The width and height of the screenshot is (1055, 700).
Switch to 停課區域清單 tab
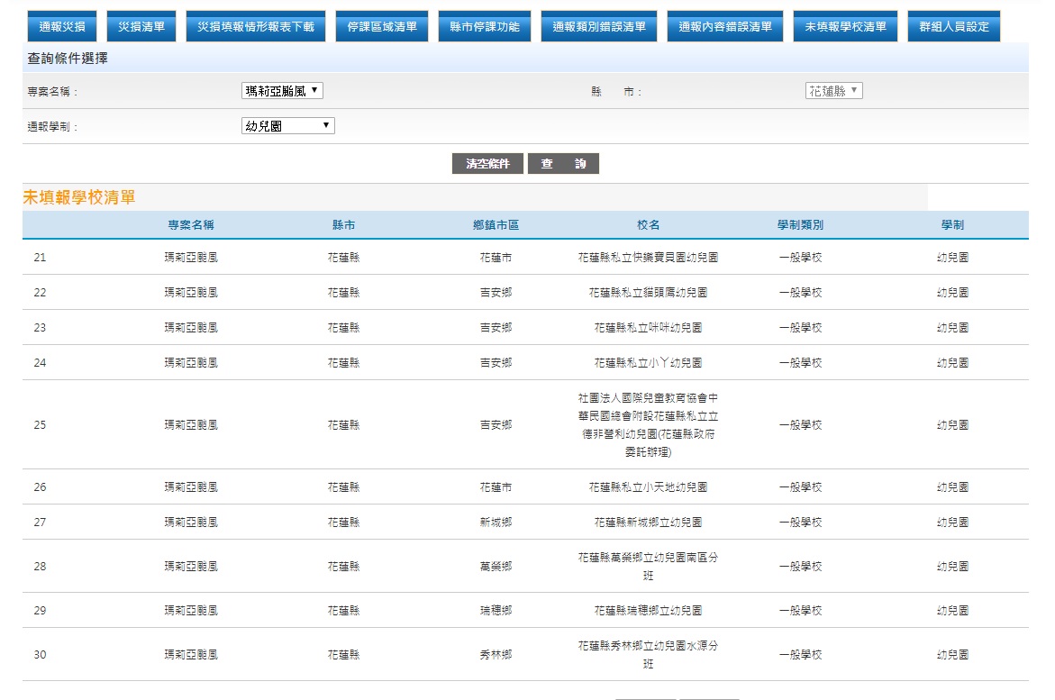pyautogui.click(x=382, y=26)
